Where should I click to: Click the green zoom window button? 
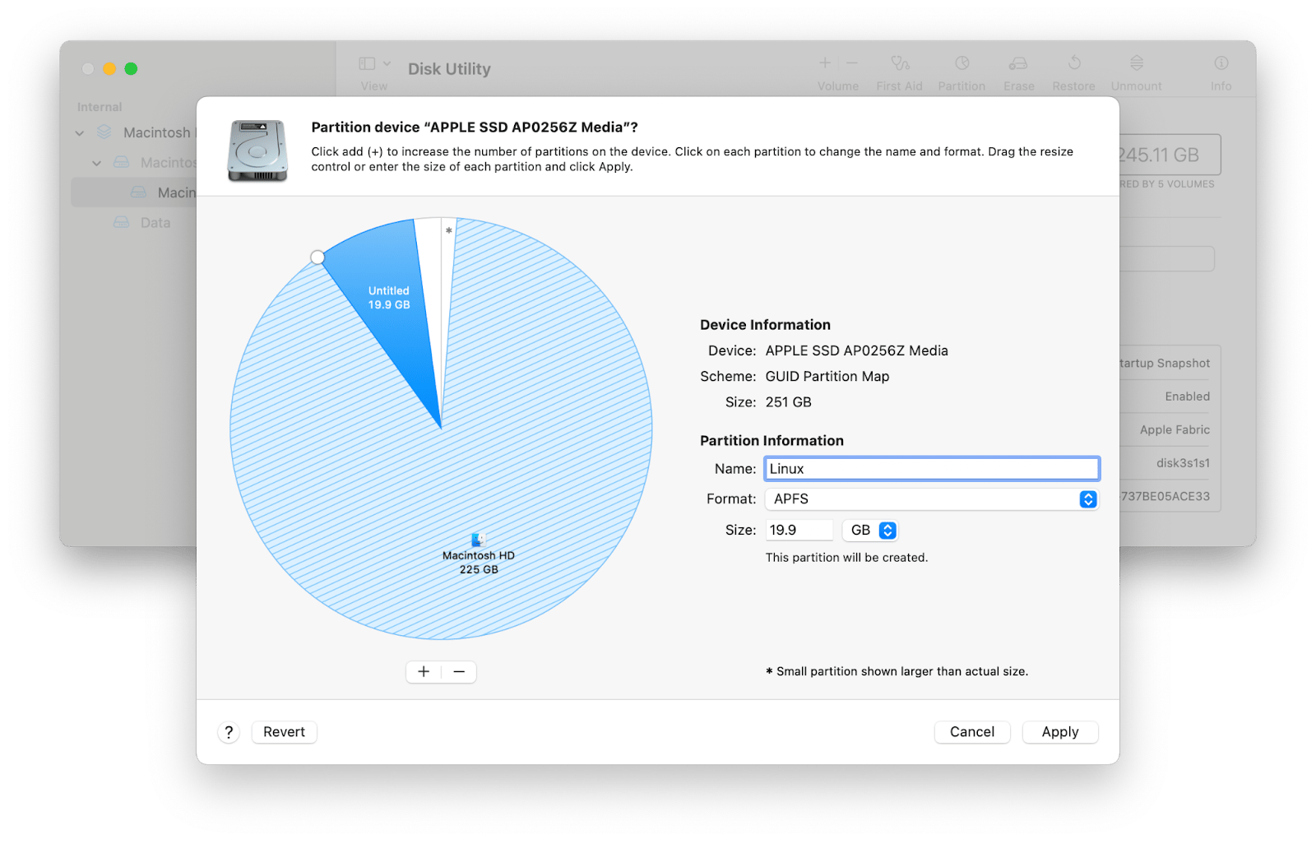tap(131, 69)
